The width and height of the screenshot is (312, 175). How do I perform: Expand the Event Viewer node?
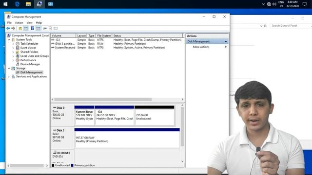click(x=13, y=48)
